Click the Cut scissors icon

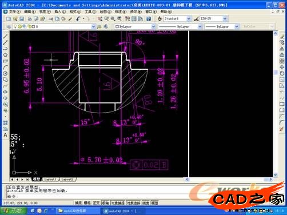tap(51, 19)
